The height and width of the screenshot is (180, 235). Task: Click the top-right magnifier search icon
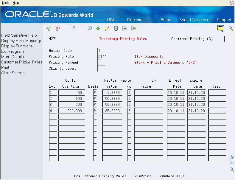tap(231, 28)
